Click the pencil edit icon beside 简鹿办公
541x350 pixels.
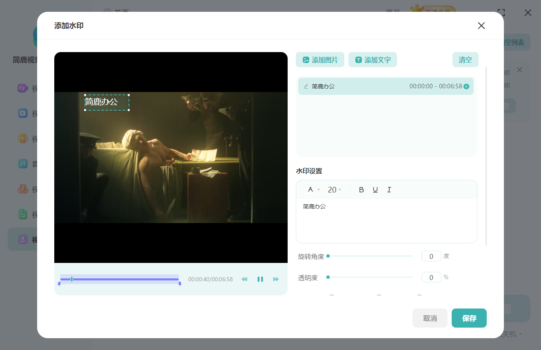(x=306, y=86)
